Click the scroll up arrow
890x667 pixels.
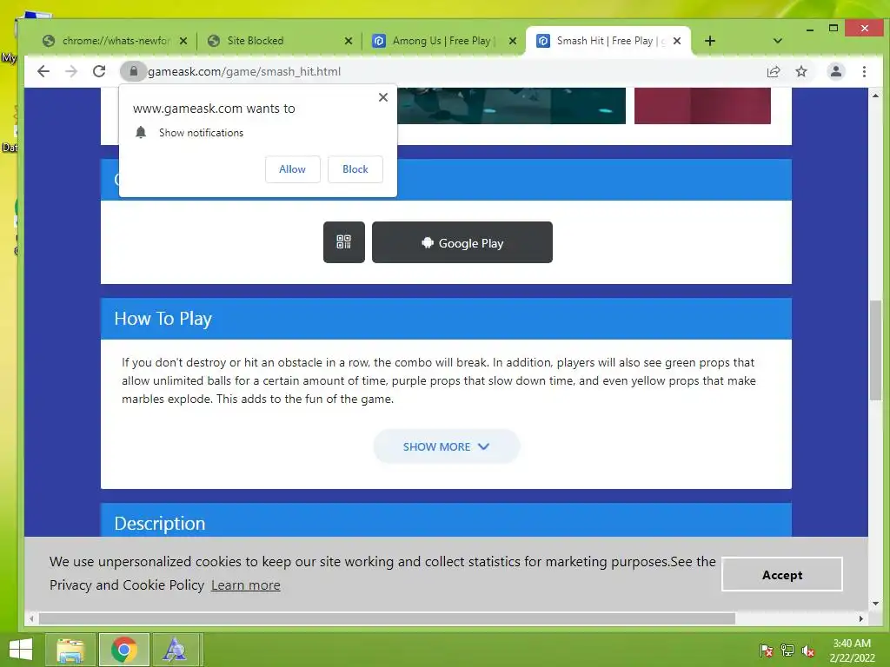coord(876,96)
